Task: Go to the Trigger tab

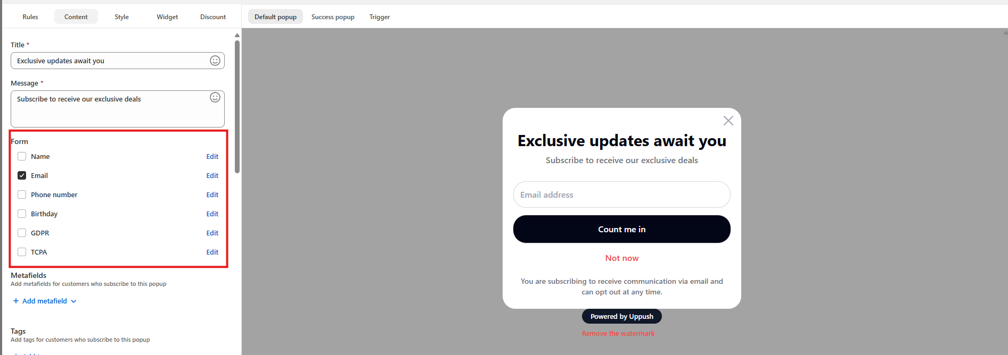Action: pyautogui.click(x=380, y=17)
